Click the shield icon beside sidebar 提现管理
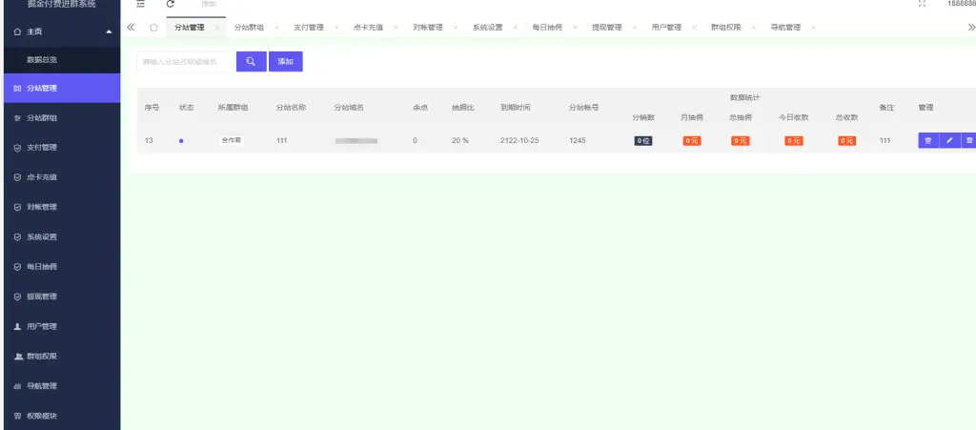Image resolution: width=976 pixels, height=430 pixels. [x=17, y=297]
